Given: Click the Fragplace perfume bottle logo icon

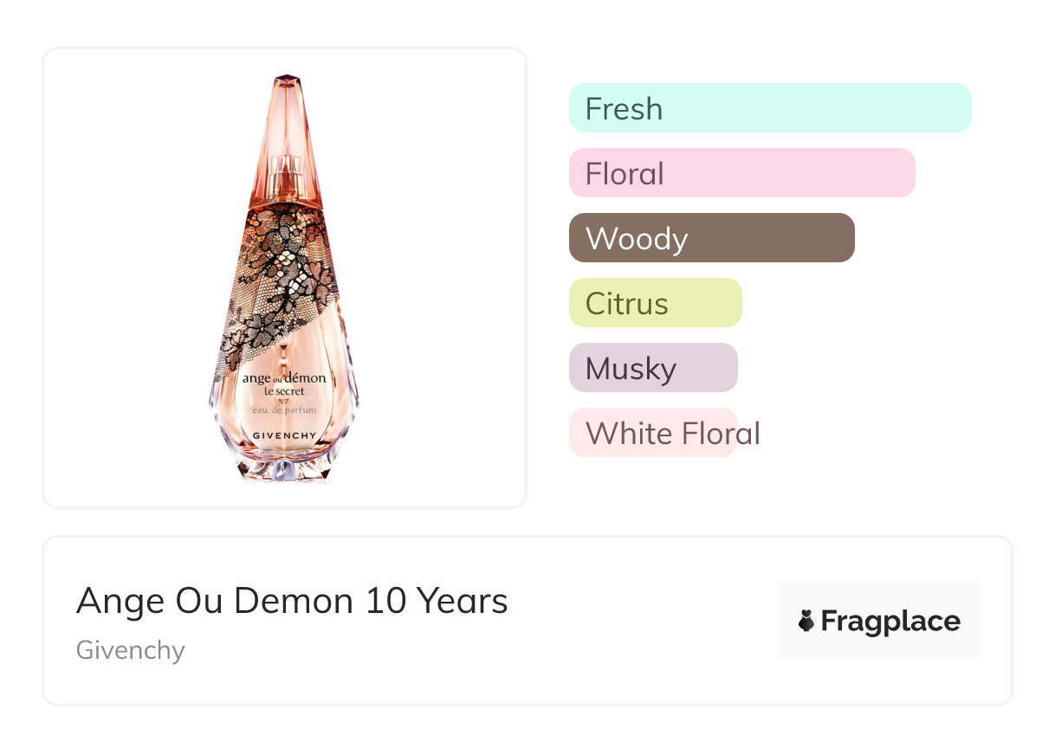Looking at the screenshot, I should pos(806,621).
